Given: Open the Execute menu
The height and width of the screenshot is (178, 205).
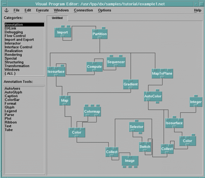Looking at the screenshot, I should coord(42,10).
